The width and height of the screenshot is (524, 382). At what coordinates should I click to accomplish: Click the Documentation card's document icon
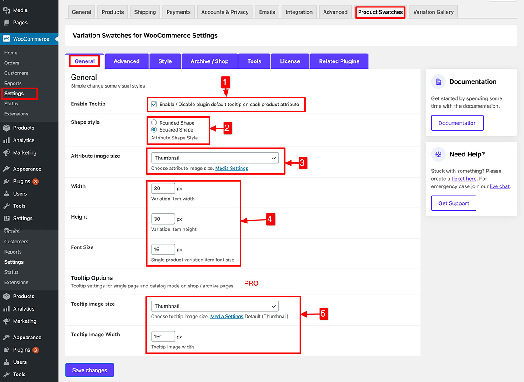(x=438, y=81)
